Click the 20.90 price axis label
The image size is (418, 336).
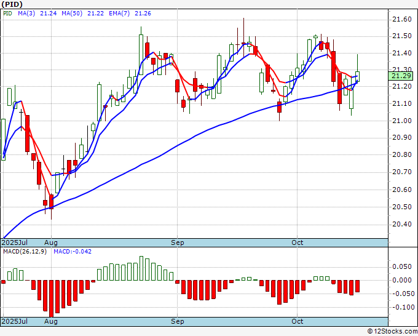(402, 137)
